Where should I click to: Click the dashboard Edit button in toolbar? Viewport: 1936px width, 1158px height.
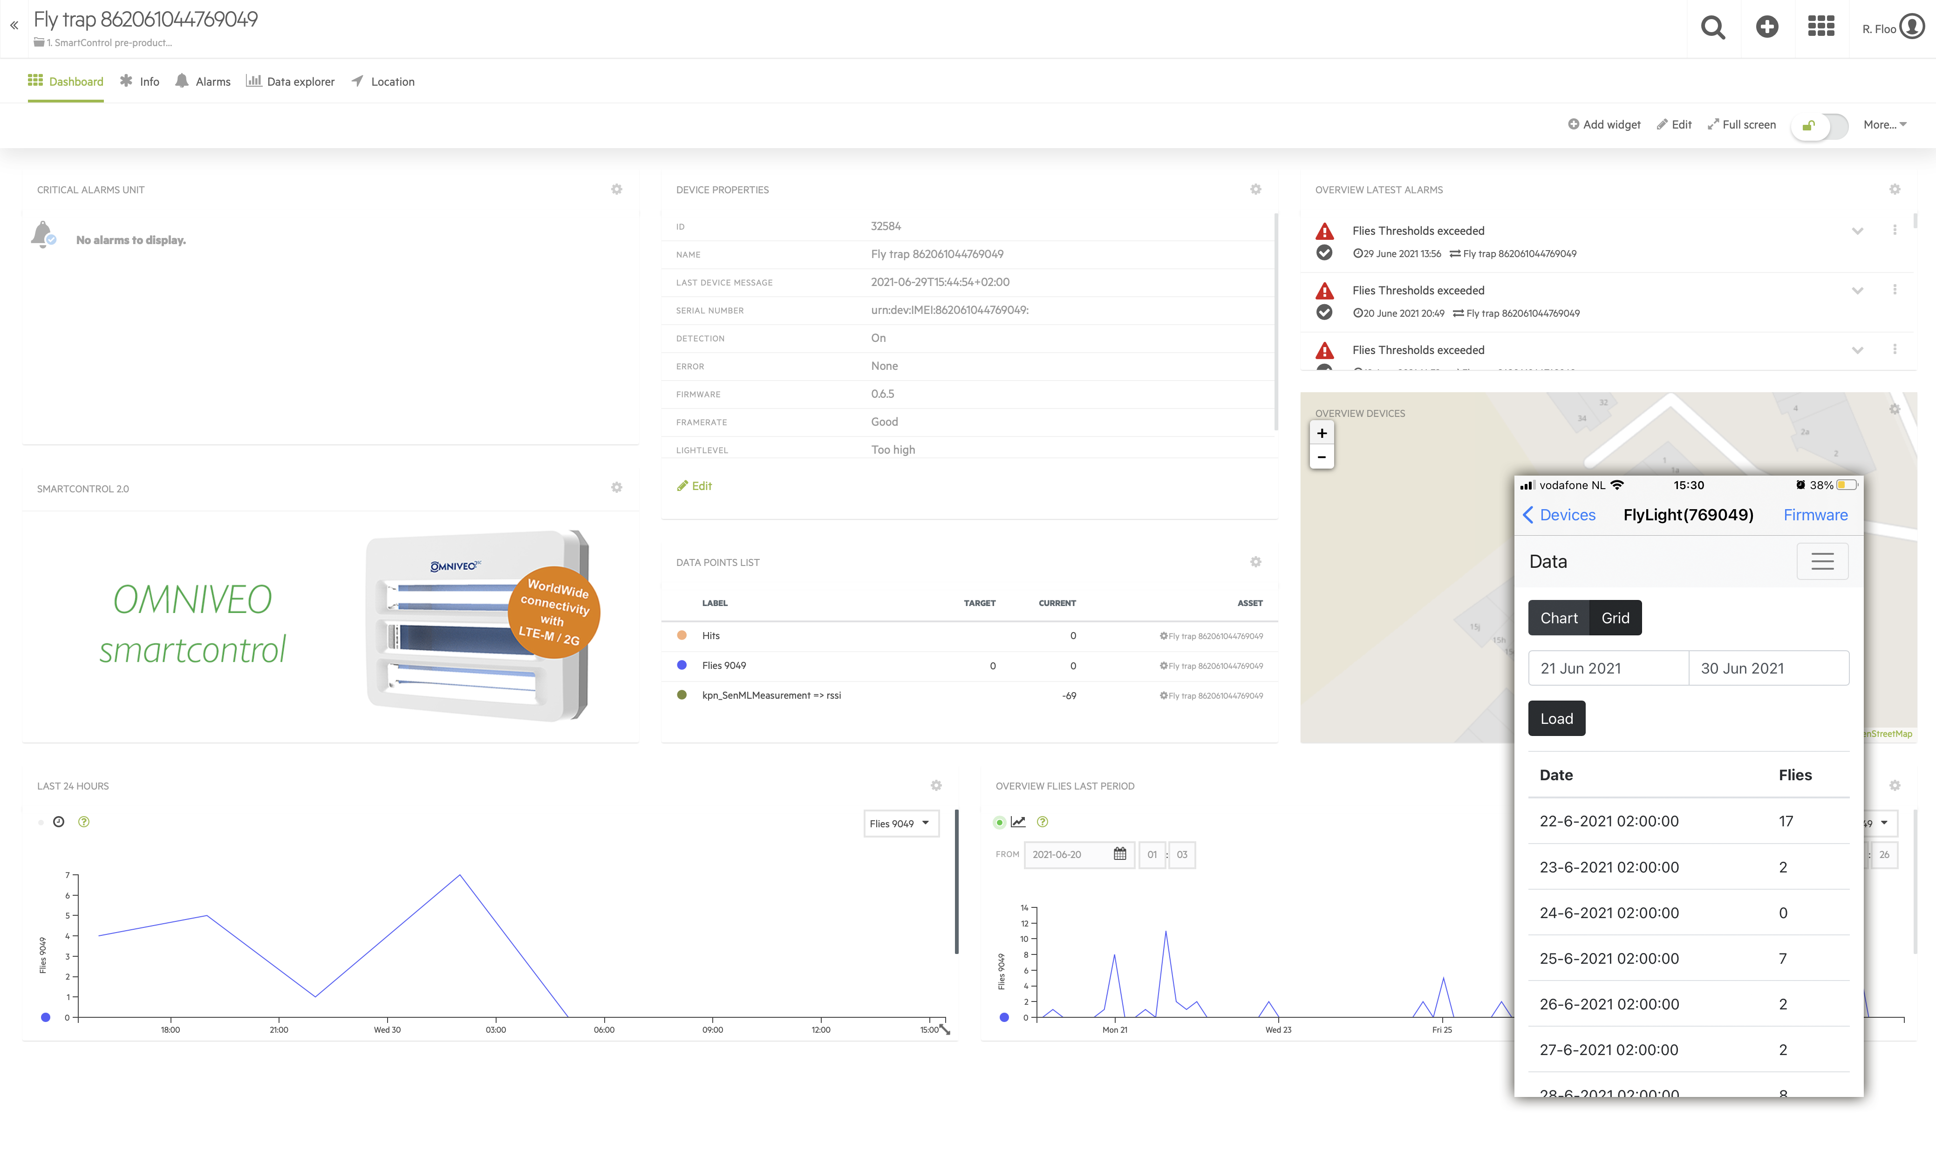[x=1674, y=125]
